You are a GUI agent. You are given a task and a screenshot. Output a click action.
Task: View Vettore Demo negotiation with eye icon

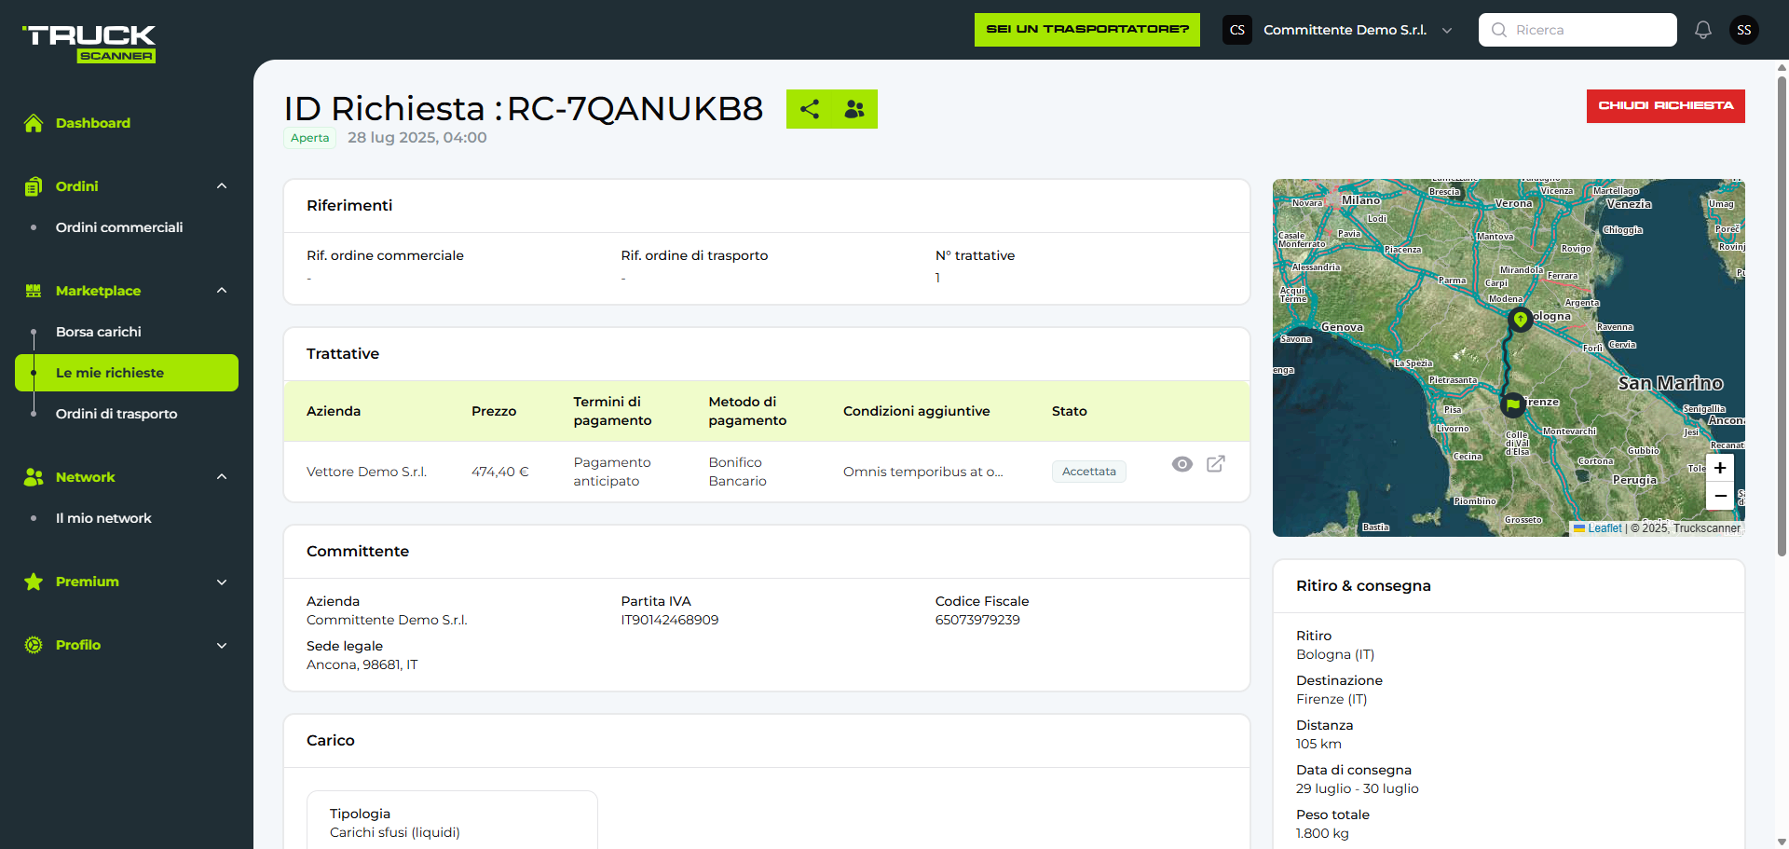tap(1182, 464)
